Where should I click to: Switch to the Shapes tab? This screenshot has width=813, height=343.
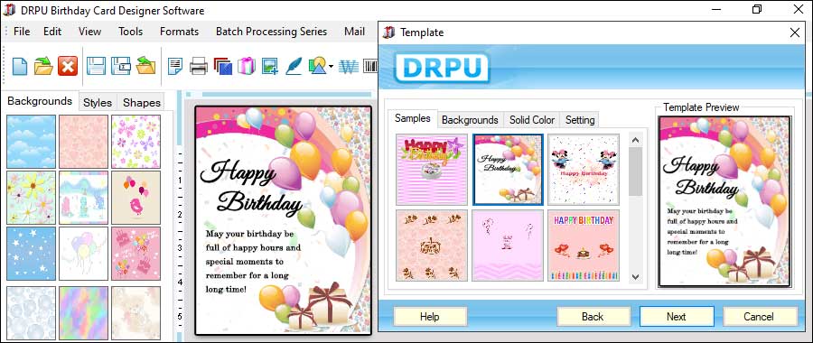pos(142,103)
